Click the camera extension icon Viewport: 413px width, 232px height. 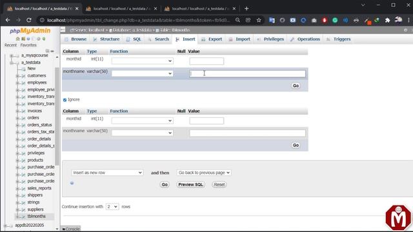(x=314, y=20)
